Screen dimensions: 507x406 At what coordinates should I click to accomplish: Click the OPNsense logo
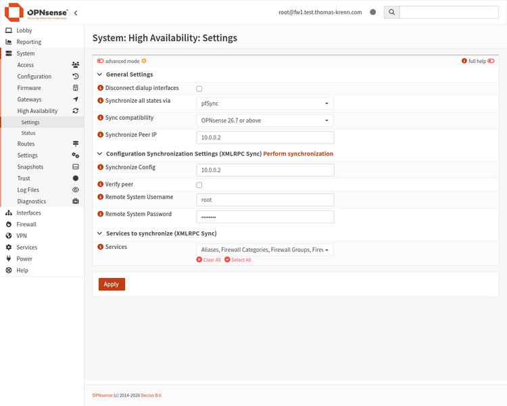37,12
